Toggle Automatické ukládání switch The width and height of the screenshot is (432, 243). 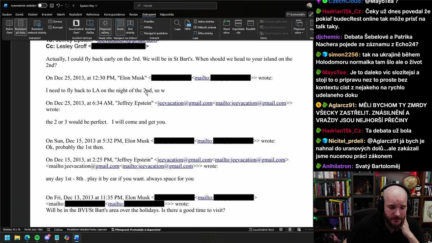[42, 6]
